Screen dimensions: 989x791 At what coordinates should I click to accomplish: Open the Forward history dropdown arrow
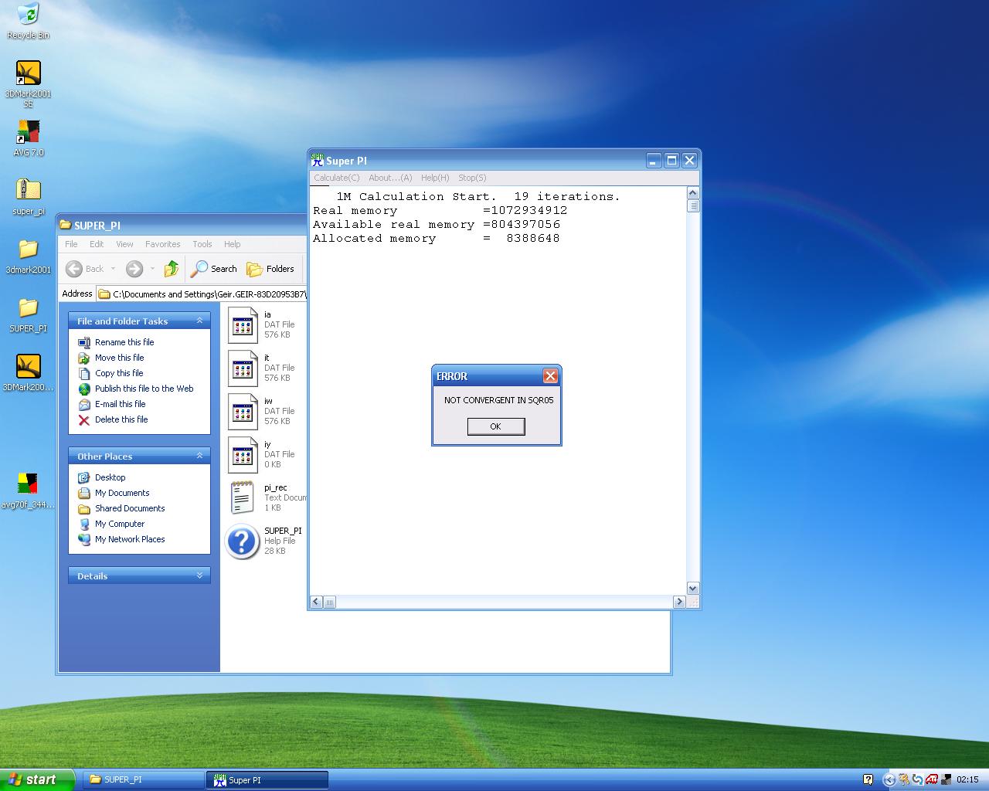pyautogui.click(x=152, y=269)
